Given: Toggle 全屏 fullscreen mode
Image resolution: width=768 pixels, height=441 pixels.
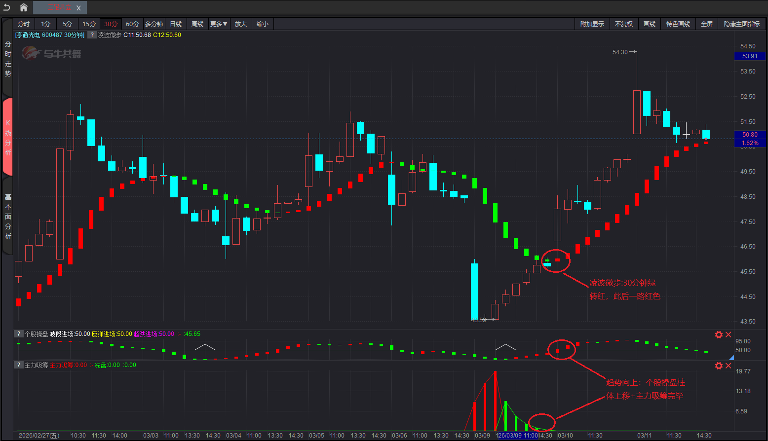Looking at the screenshot, I should [707, 24].
